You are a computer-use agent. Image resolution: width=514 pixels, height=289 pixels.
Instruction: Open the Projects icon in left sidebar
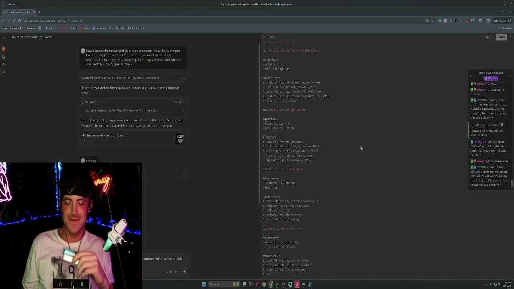coord(4,64)
